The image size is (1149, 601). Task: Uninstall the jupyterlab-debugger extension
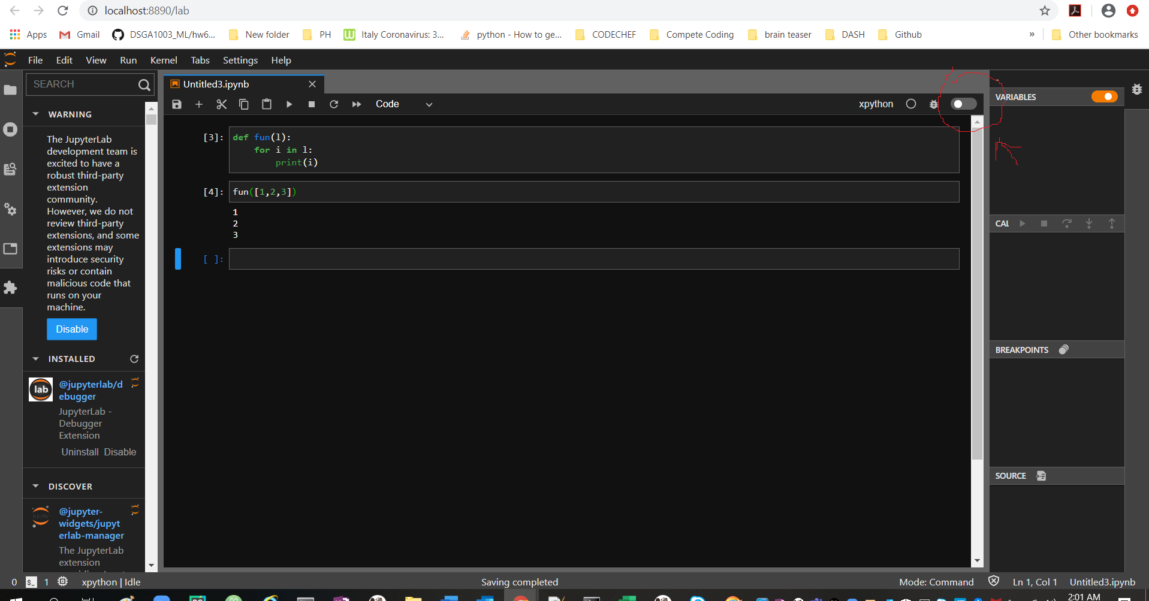click(x=79, y=452)
